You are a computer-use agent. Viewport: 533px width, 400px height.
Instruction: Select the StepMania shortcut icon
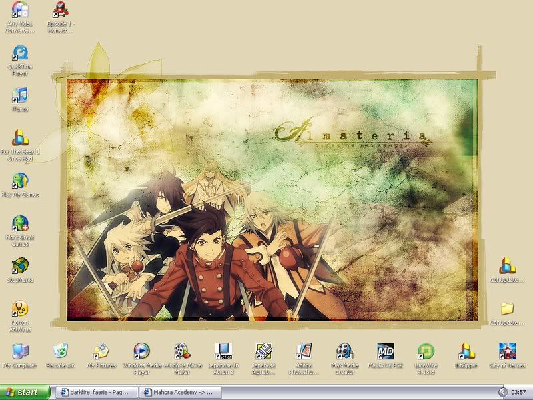pyautogui.click(x=20, y=266)
